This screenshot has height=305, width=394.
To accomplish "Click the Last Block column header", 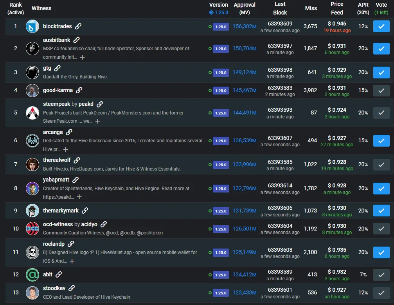I will [x=280, y=8].
